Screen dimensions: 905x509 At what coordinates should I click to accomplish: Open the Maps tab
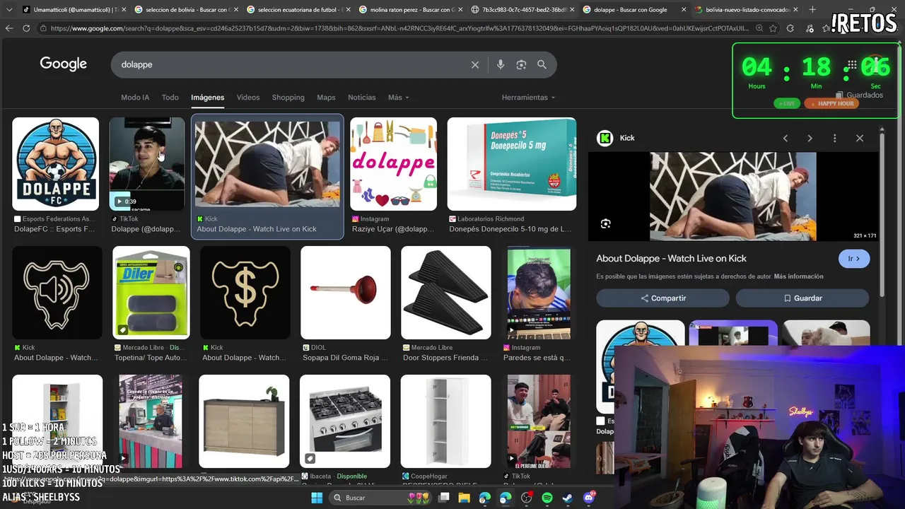[x=326, y=98]
